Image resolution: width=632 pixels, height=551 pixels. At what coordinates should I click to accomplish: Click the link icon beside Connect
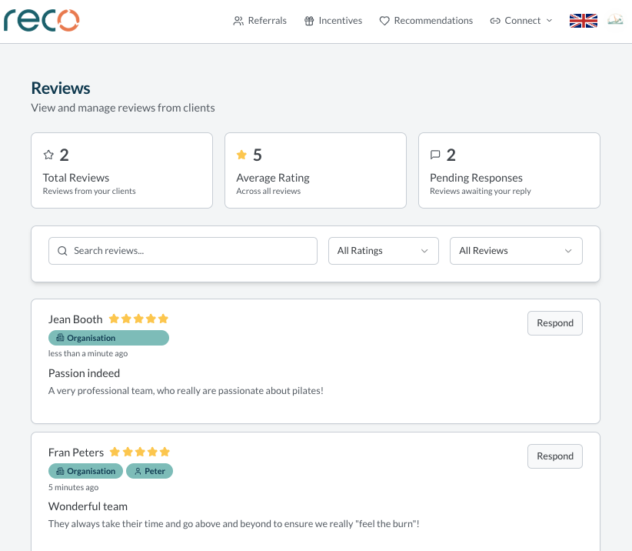[x=495, y=21]
